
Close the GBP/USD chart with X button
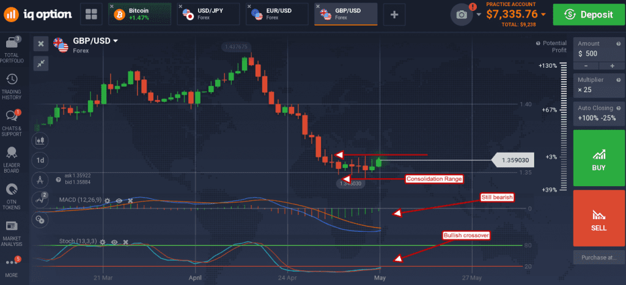41,44
